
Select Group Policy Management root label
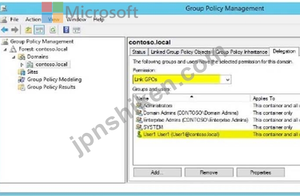[42, 41]
